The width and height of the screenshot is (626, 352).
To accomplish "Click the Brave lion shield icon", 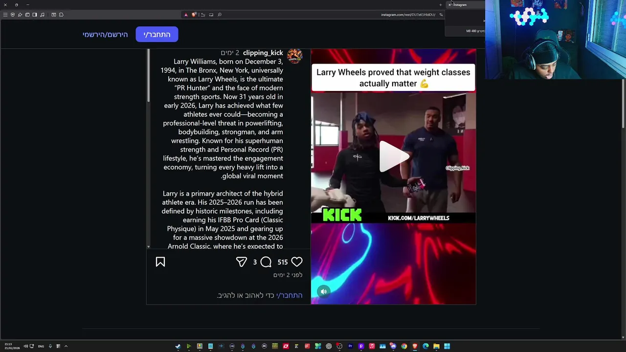I will pyautogui.click(x=194, y=15).
